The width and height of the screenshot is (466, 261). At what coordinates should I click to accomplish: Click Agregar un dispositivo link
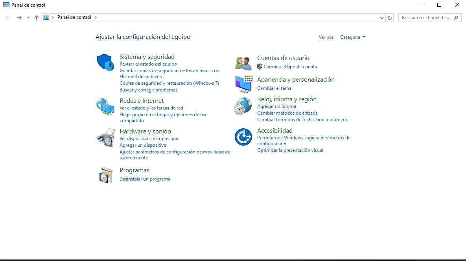pyautogui.click(x=143, y=145)
